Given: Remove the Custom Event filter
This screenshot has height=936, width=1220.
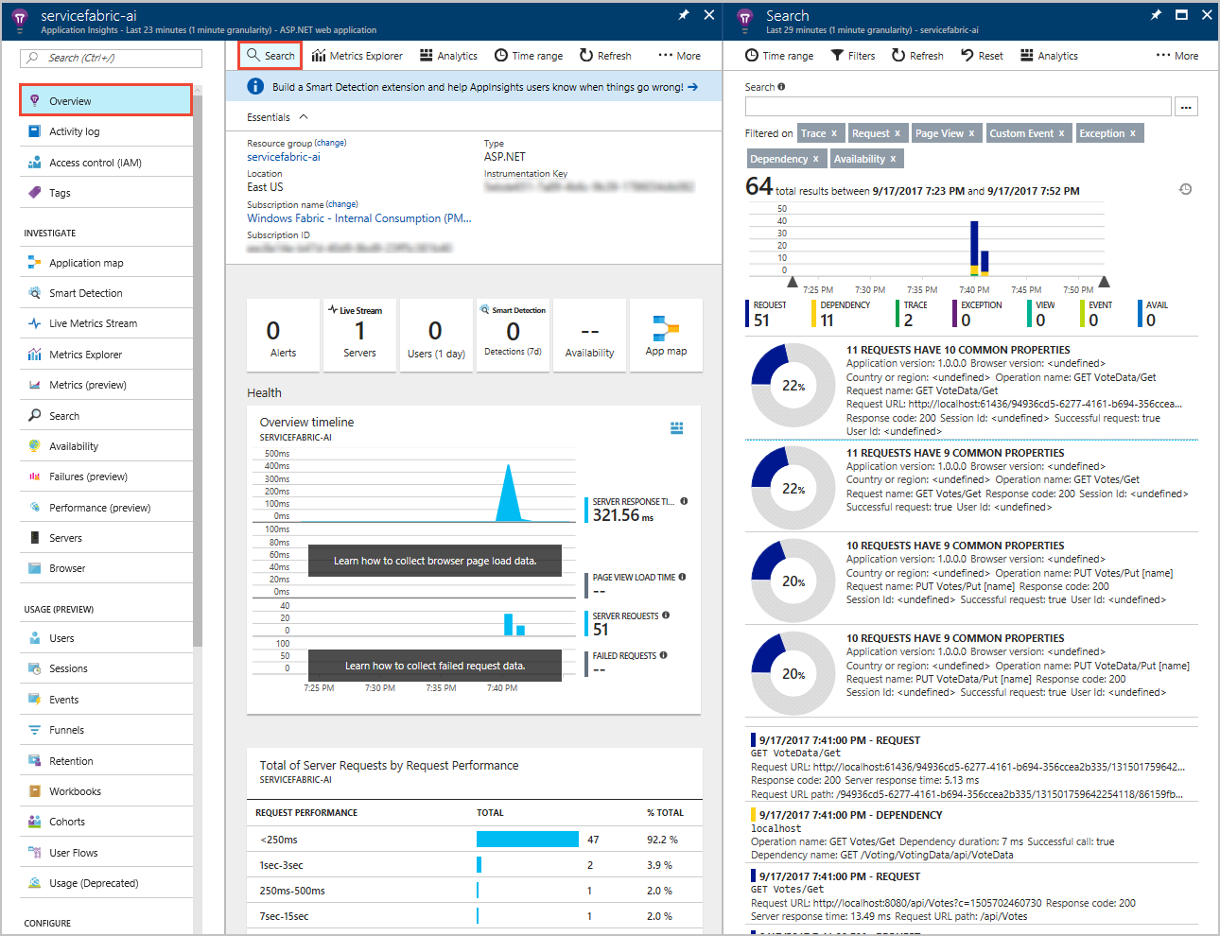Looking at the screenshot, I should (x=1061, y=133).
